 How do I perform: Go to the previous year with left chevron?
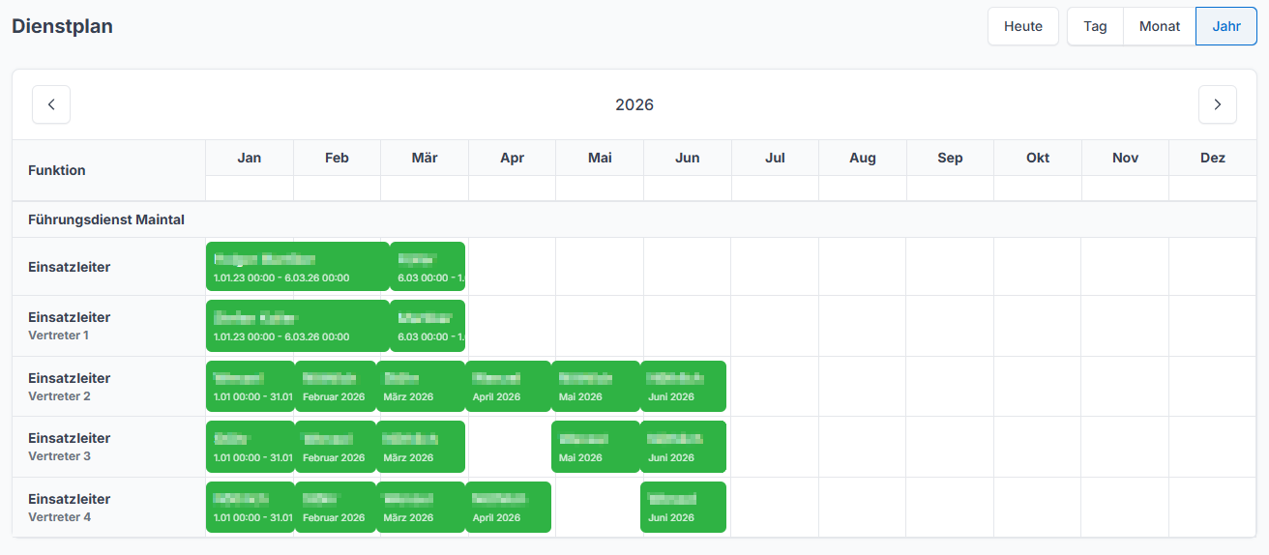tap(51, 104)
